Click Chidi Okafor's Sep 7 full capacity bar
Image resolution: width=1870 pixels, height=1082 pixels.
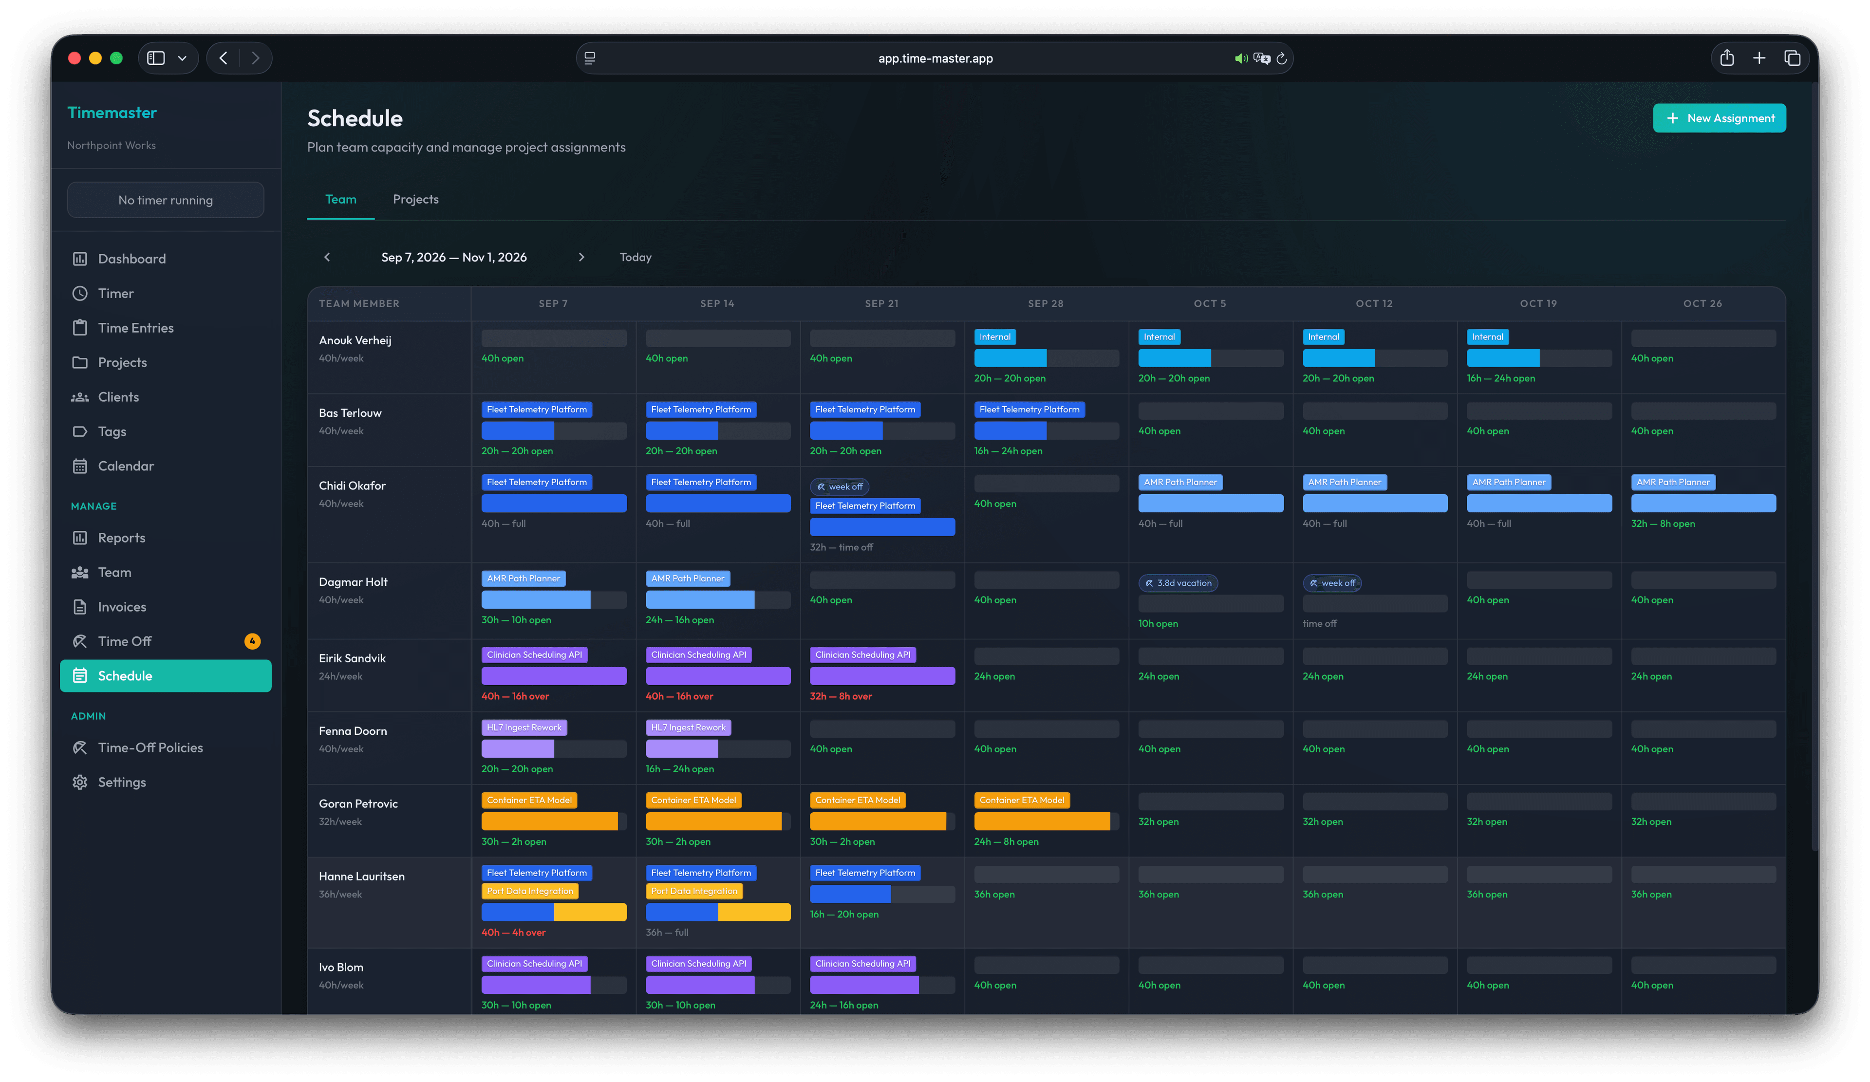click(x=554, y=503)
